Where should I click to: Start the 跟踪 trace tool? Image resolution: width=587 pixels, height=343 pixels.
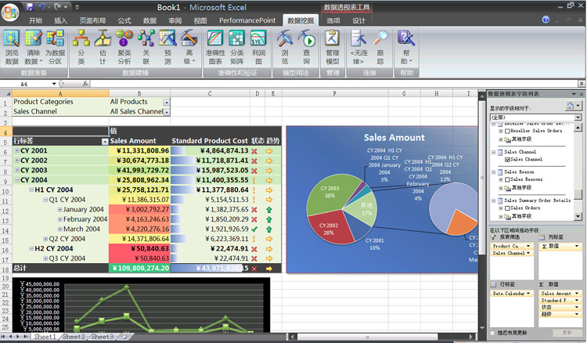(380, 48)
